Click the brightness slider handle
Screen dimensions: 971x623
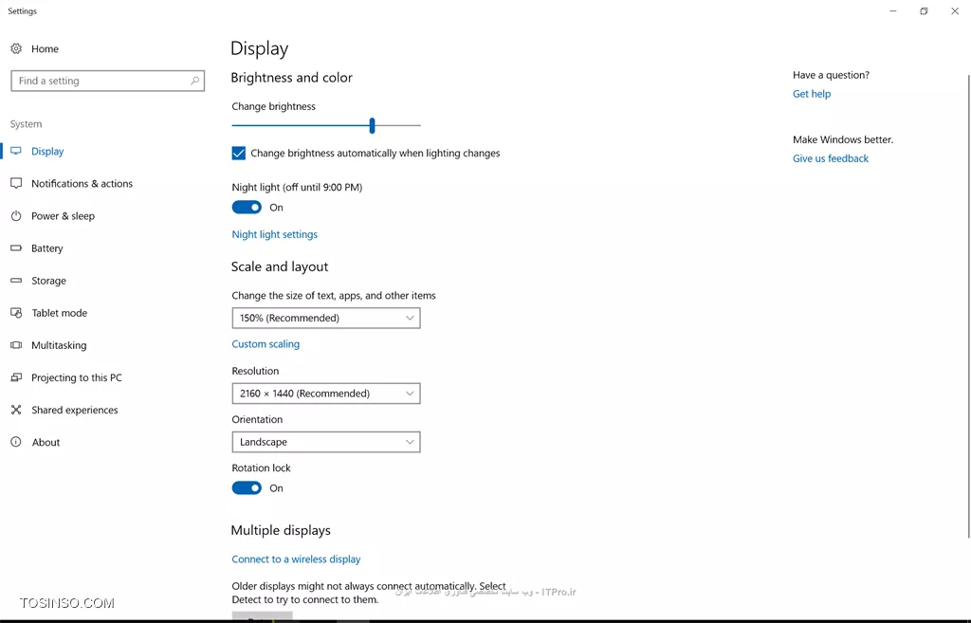point(372,125)
